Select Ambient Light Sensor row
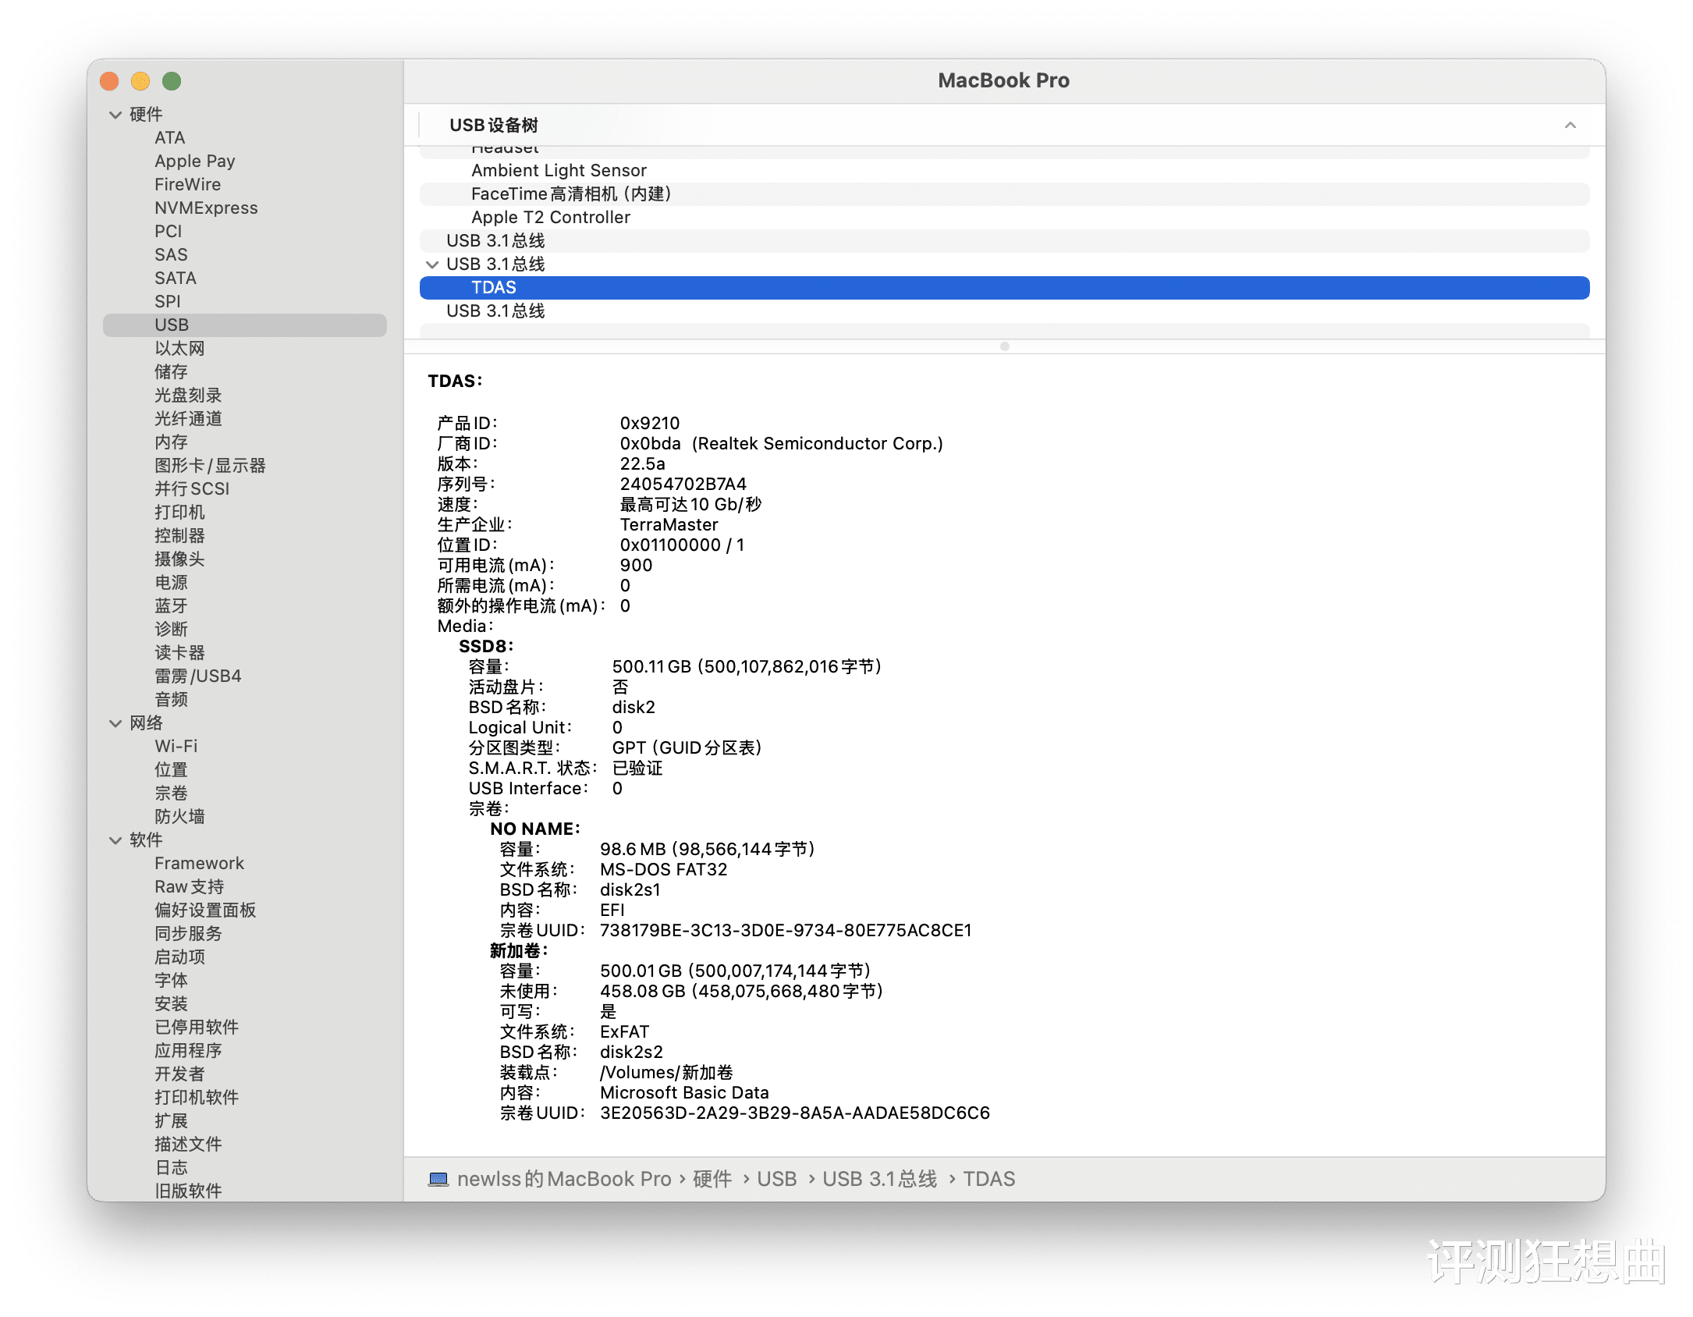The height and width of the screenshot is (1317, 1693). 559,171
